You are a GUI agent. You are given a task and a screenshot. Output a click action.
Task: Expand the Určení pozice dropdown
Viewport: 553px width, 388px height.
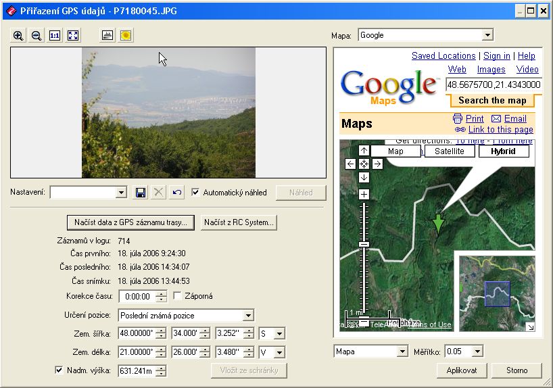click(x=248, y=315)
